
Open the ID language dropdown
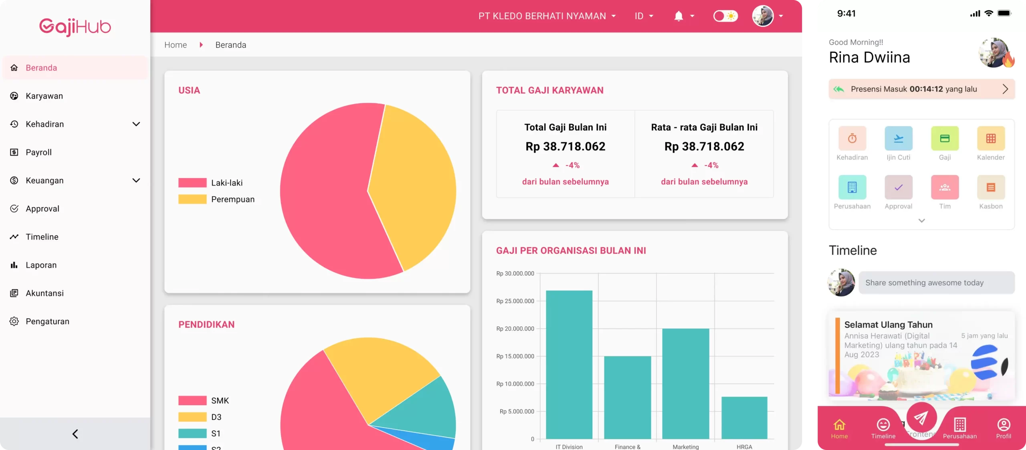coord(643,16)
